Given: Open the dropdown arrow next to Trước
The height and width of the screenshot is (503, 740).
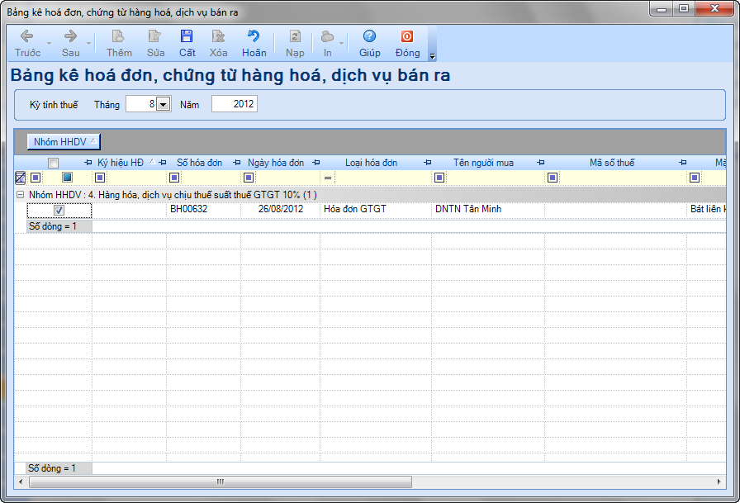Looking at the screenshot, I should (x=49, y=44).
